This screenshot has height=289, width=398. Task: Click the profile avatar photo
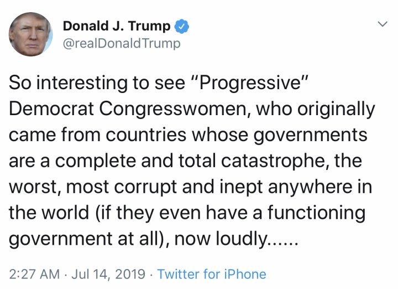click(x=30, y=34)
